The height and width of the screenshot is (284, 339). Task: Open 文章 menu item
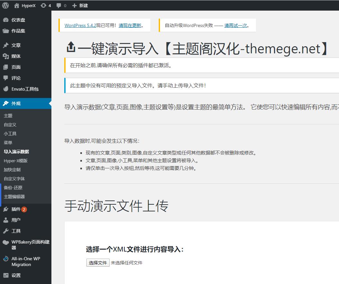pyautogui.click(x=16, y=45)
